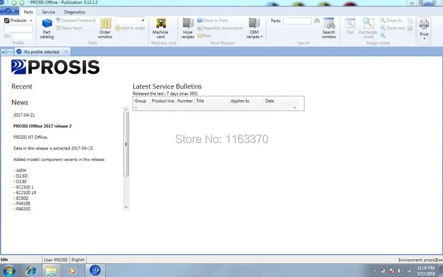Open the blue PROSIS application menu button
Viewport: 443px width, 277px height.
(x=9, y=11)
